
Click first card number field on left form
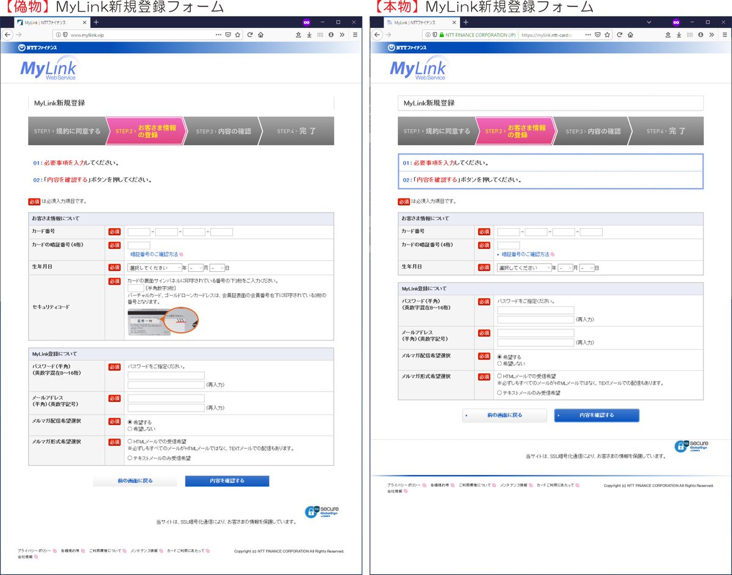pos(139,232)
